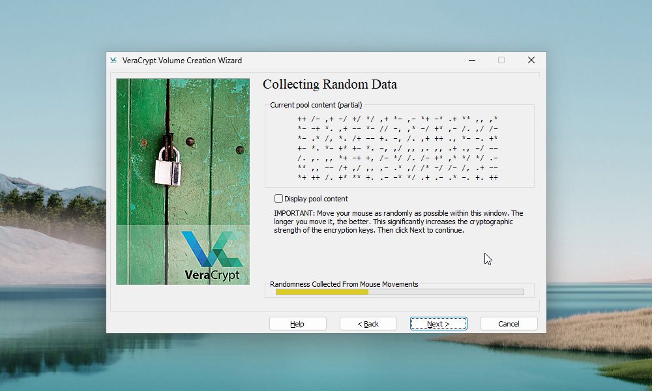This screenshot has width=652, height=391.
Task: Cancel the volume creation wizard
Action: (509, 324)
